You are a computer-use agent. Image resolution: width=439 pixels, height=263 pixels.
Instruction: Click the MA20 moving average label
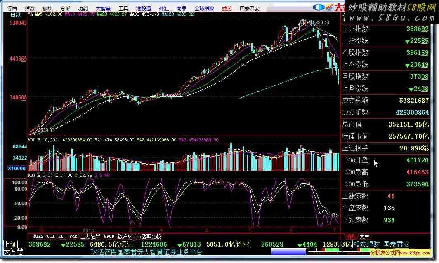tap(112, 14)
